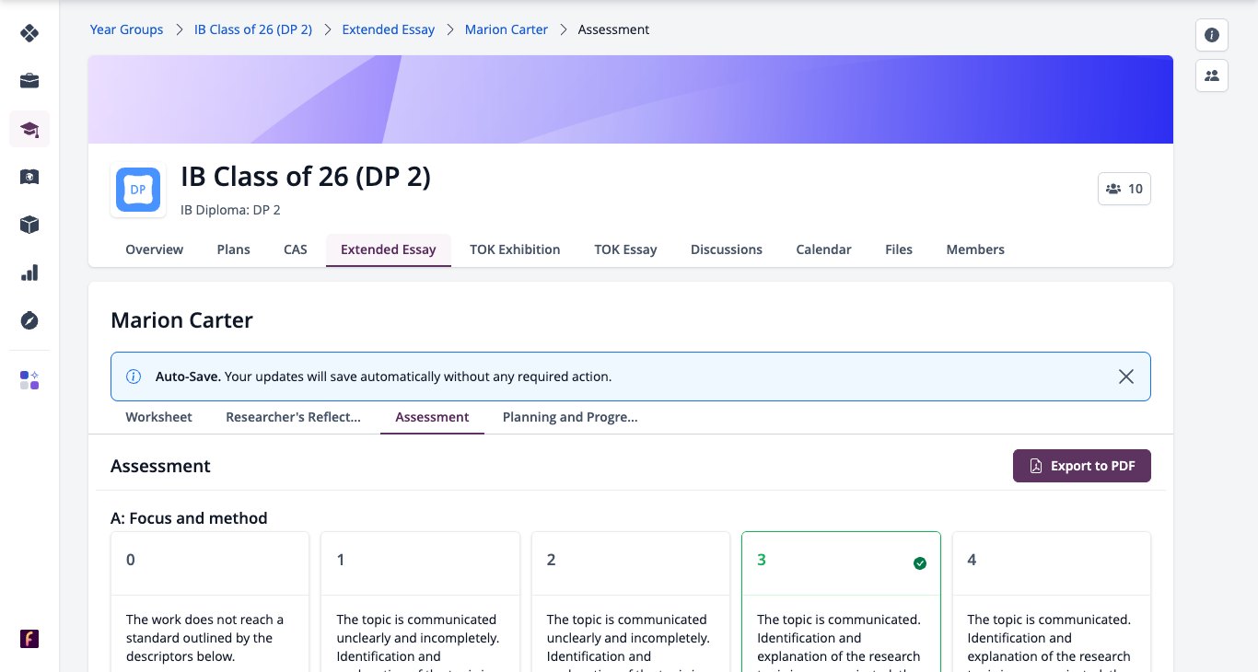1258x672 pixels.
Task: Click the DP class avatar thumbnail
Action: [x=138, y=190]
